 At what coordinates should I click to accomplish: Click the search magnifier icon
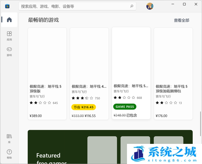coord(132,6)
